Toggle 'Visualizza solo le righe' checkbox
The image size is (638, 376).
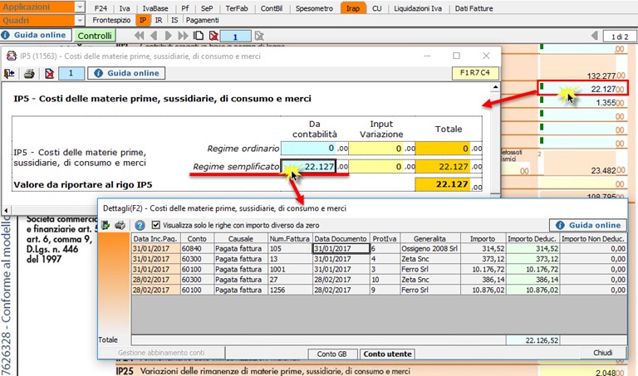(x=156, y=225)
